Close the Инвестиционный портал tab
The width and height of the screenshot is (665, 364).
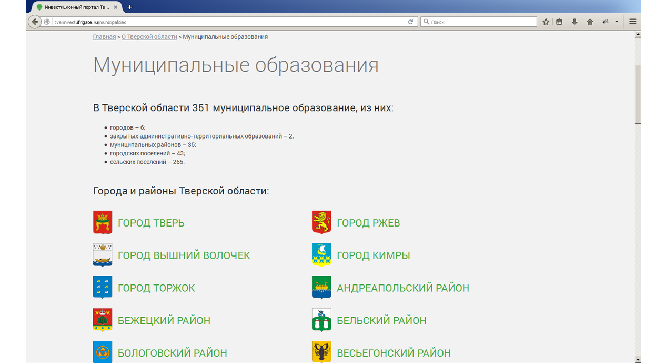[x=116, y=7]
